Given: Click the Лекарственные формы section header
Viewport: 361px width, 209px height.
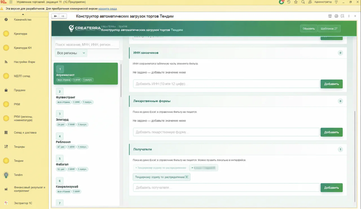Looking at the screenshot, I should point(238,101).
